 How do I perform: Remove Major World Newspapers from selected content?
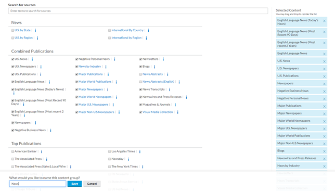pos(324,121)
